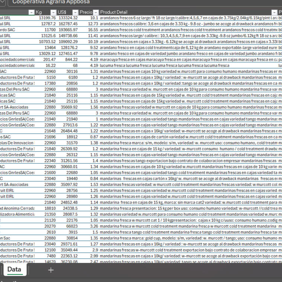The image size is (282, 282).
Task: Select Kg cell 16.22
Action: coord(46,65)
